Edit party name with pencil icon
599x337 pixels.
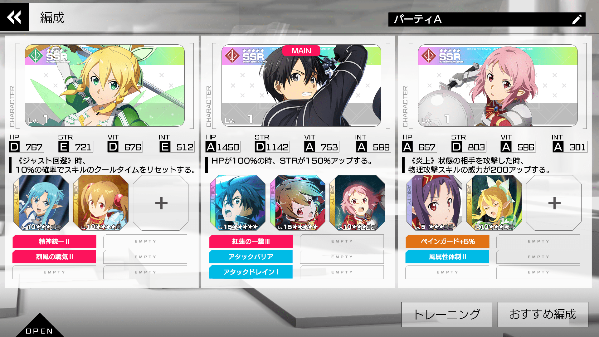coord(577,19)
